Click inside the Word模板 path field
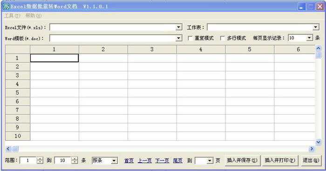 (x=113, y=38)
